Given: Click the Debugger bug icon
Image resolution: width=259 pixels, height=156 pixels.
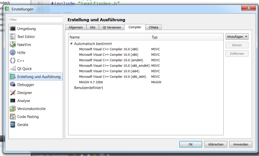Looking at the screenshot, I should point(13,84).
